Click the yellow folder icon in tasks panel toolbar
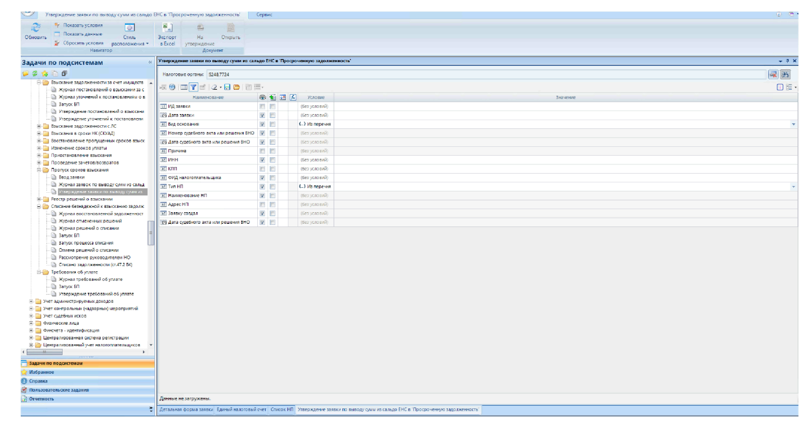This screenshot has width=812, height=434. pos(26,74)
